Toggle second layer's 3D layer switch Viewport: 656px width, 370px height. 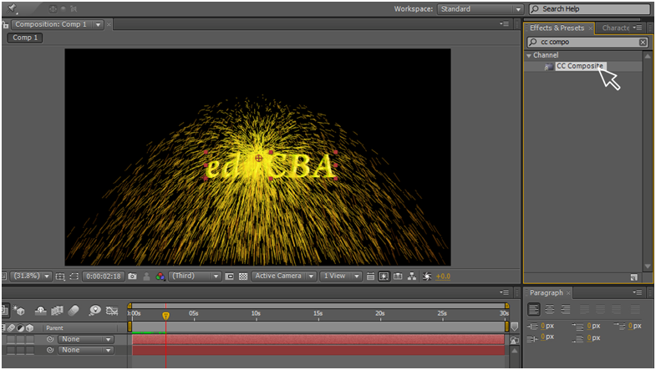(30, 350)
